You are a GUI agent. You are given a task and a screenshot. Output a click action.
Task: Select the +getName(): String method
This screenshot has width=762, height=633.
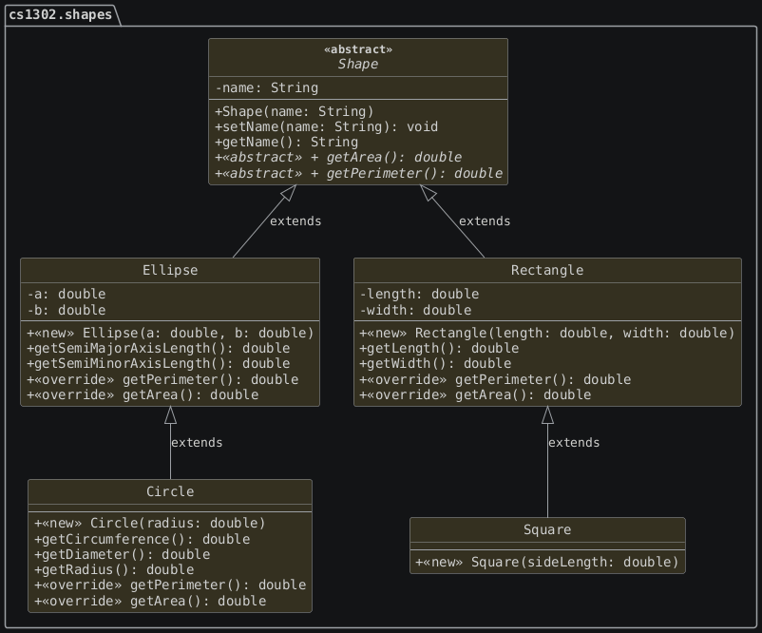click(287, 143)
